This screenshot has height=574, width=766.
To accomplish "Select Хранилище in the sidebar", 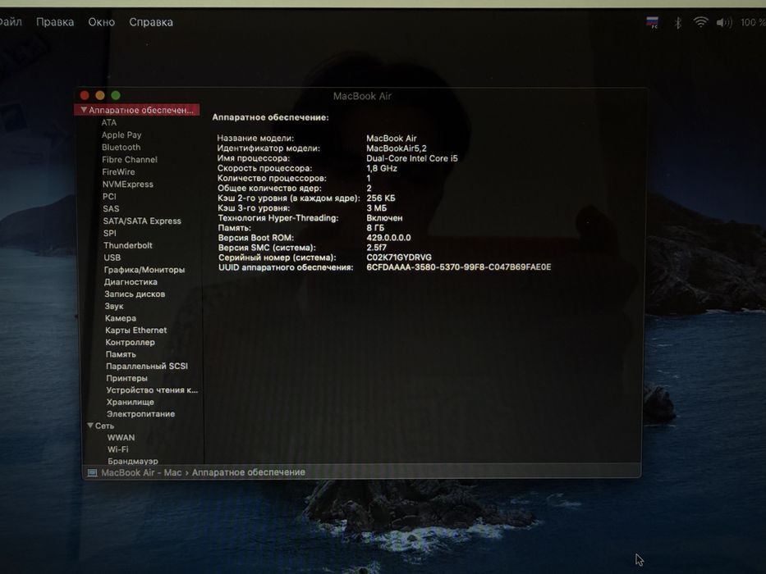I will (x=130, y=402).
